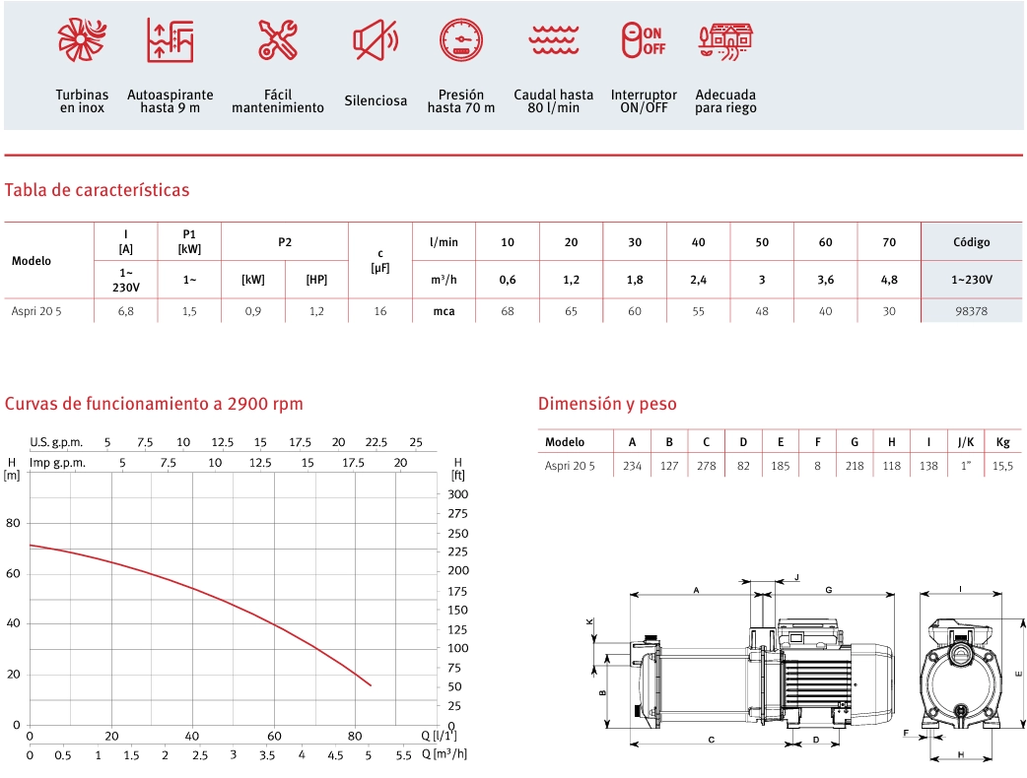Click the 'Dimensión y peso' heading

tap(607, 404)
